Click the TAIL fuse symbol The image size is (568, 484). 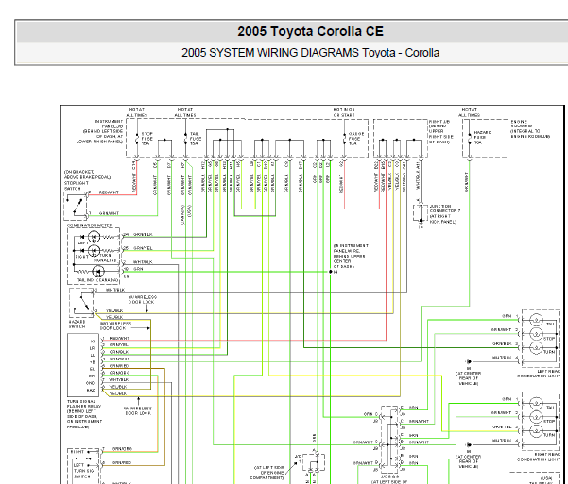186,139
